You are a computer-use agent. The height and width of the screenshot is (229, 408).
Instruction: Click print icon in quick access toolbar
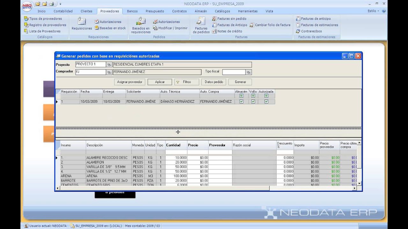51,4
